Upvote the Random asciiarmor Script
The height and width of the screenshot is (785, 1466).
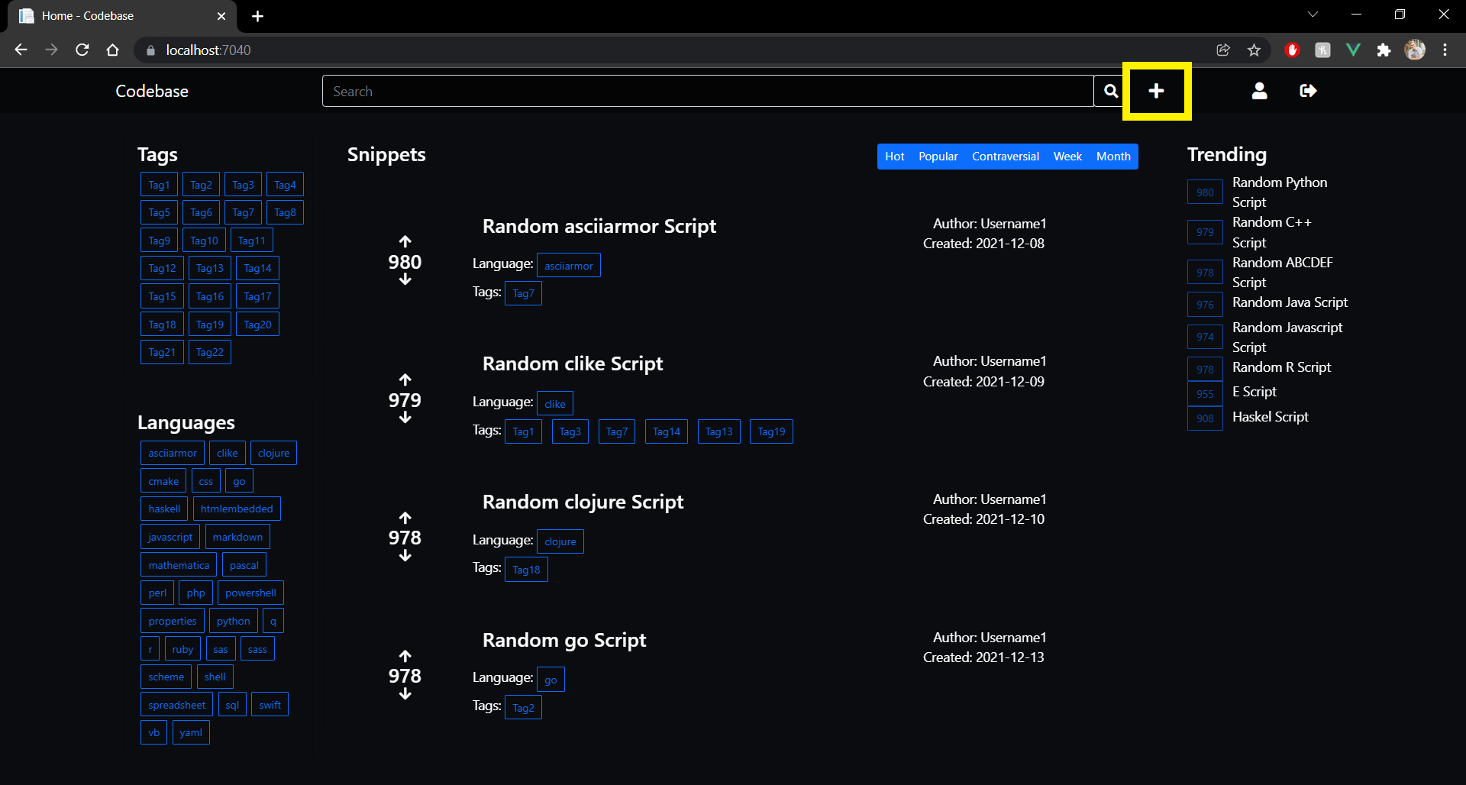pos(405,242)
